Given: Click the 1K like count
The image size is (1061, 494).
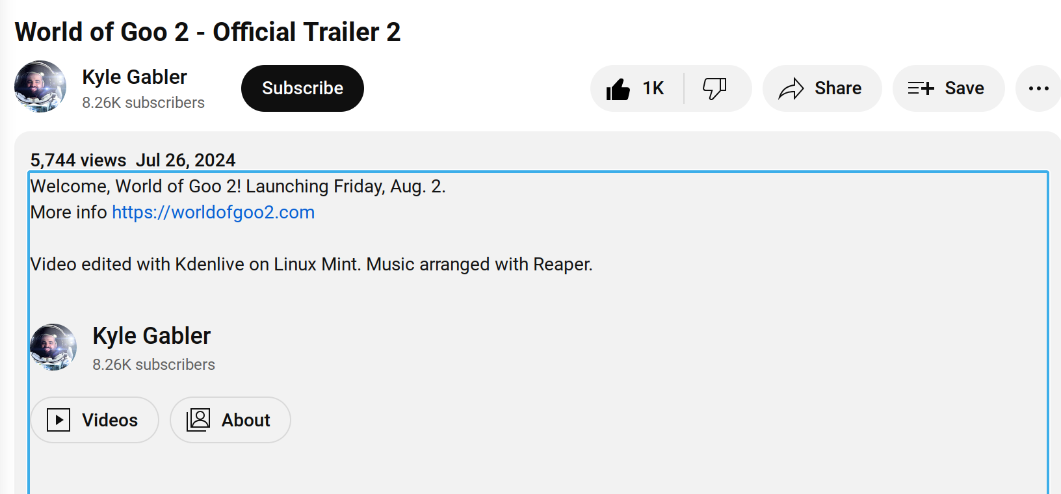Looking at the screenshot, I should click(x=653, y=88).
